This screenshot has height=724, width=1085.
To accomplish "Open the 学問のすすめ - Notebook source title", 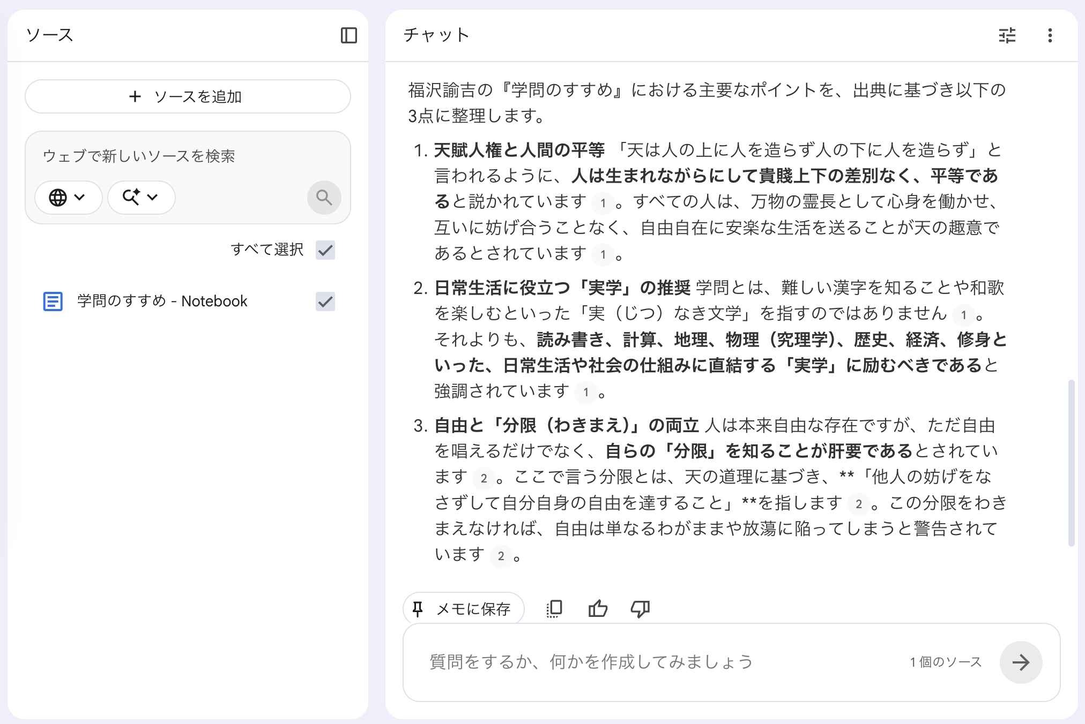I will point(162,301).
